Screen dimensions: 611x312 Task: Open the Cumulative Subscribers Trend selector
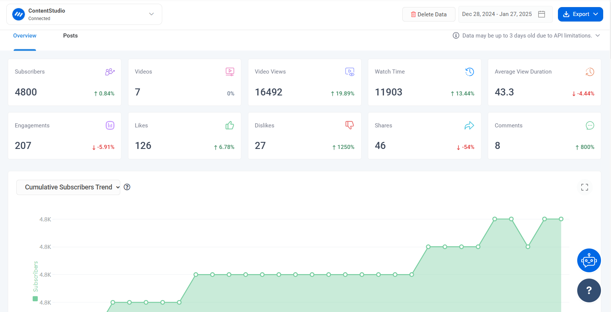[68, 187]
